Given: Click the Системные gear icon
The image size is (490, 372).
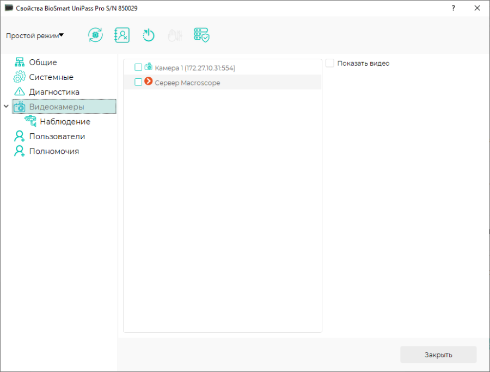Looking at the screenshot, I should tap(20, 77).
